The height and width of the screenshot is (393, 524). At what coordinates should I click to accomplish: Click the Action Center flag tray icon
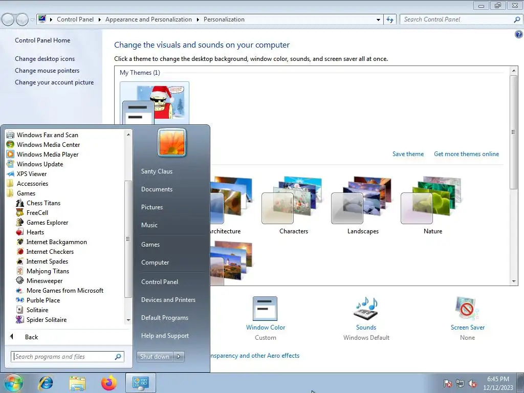[447, 384]
